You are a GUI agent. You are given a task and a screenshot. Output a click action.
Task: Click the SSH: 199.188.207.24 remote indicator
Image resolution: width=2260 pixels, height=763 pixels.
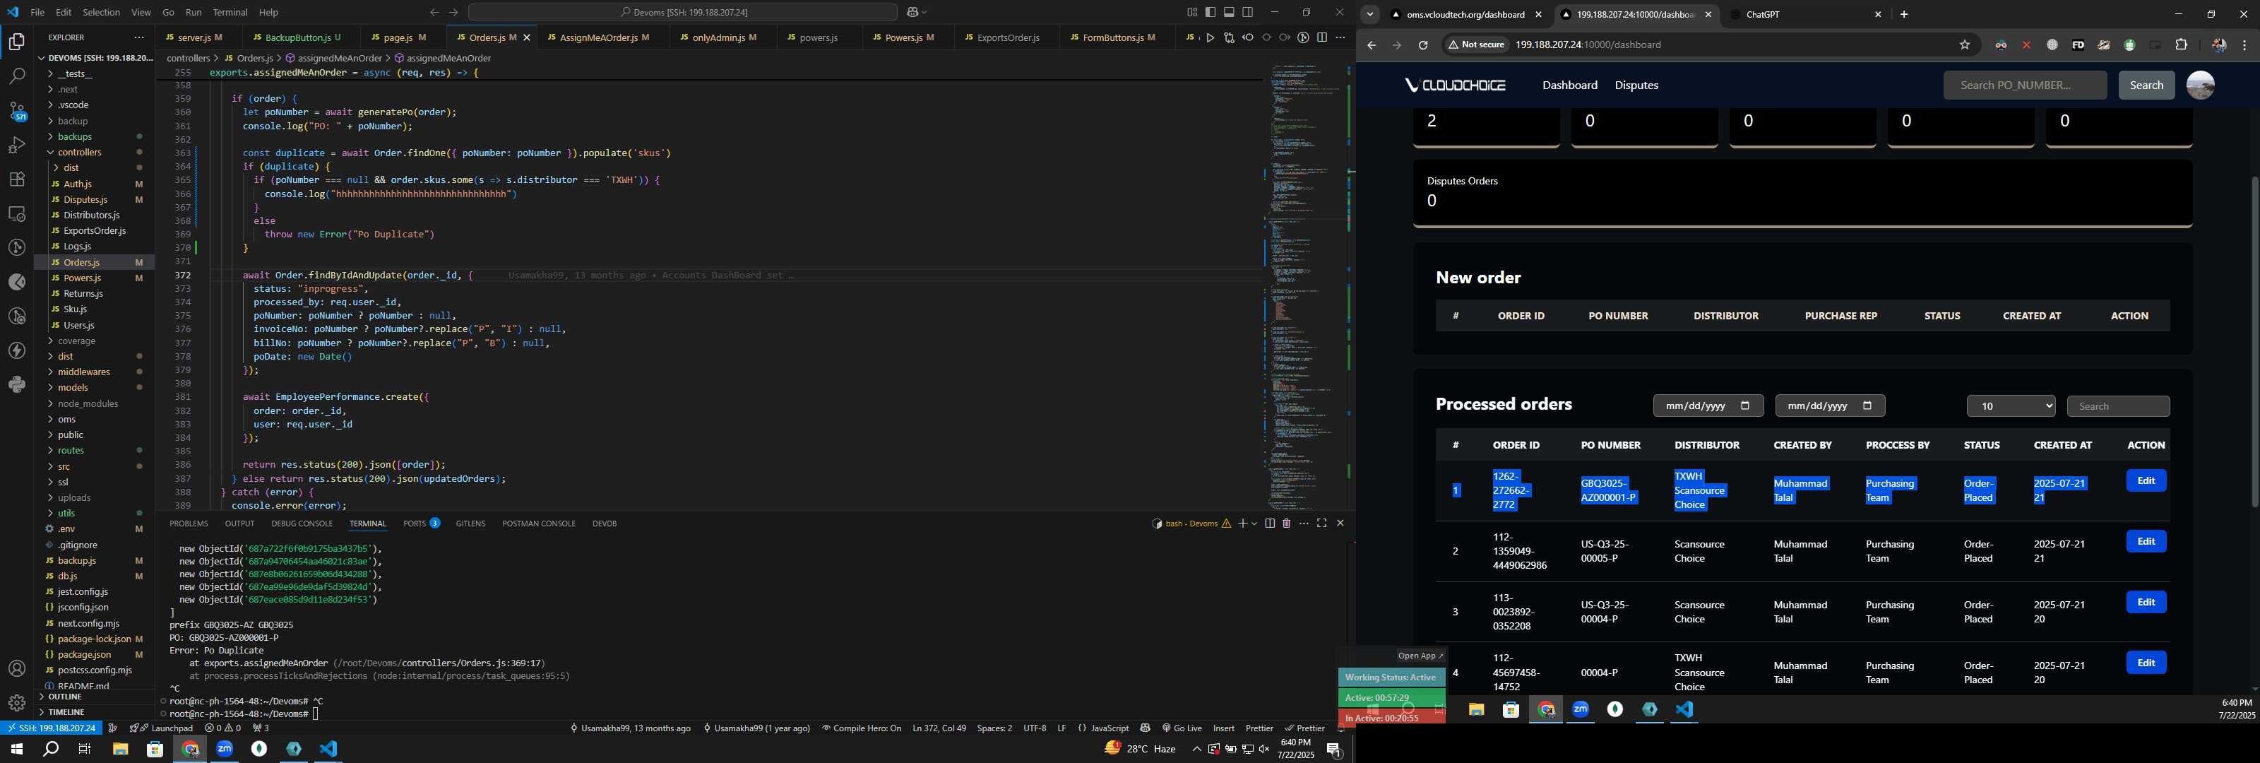(x=51, y=728)
